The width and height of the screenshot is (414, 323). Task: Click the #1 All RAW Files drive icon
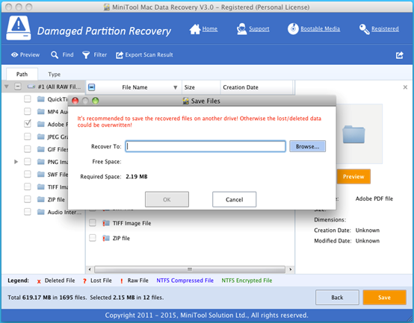[x=31, y=87]
